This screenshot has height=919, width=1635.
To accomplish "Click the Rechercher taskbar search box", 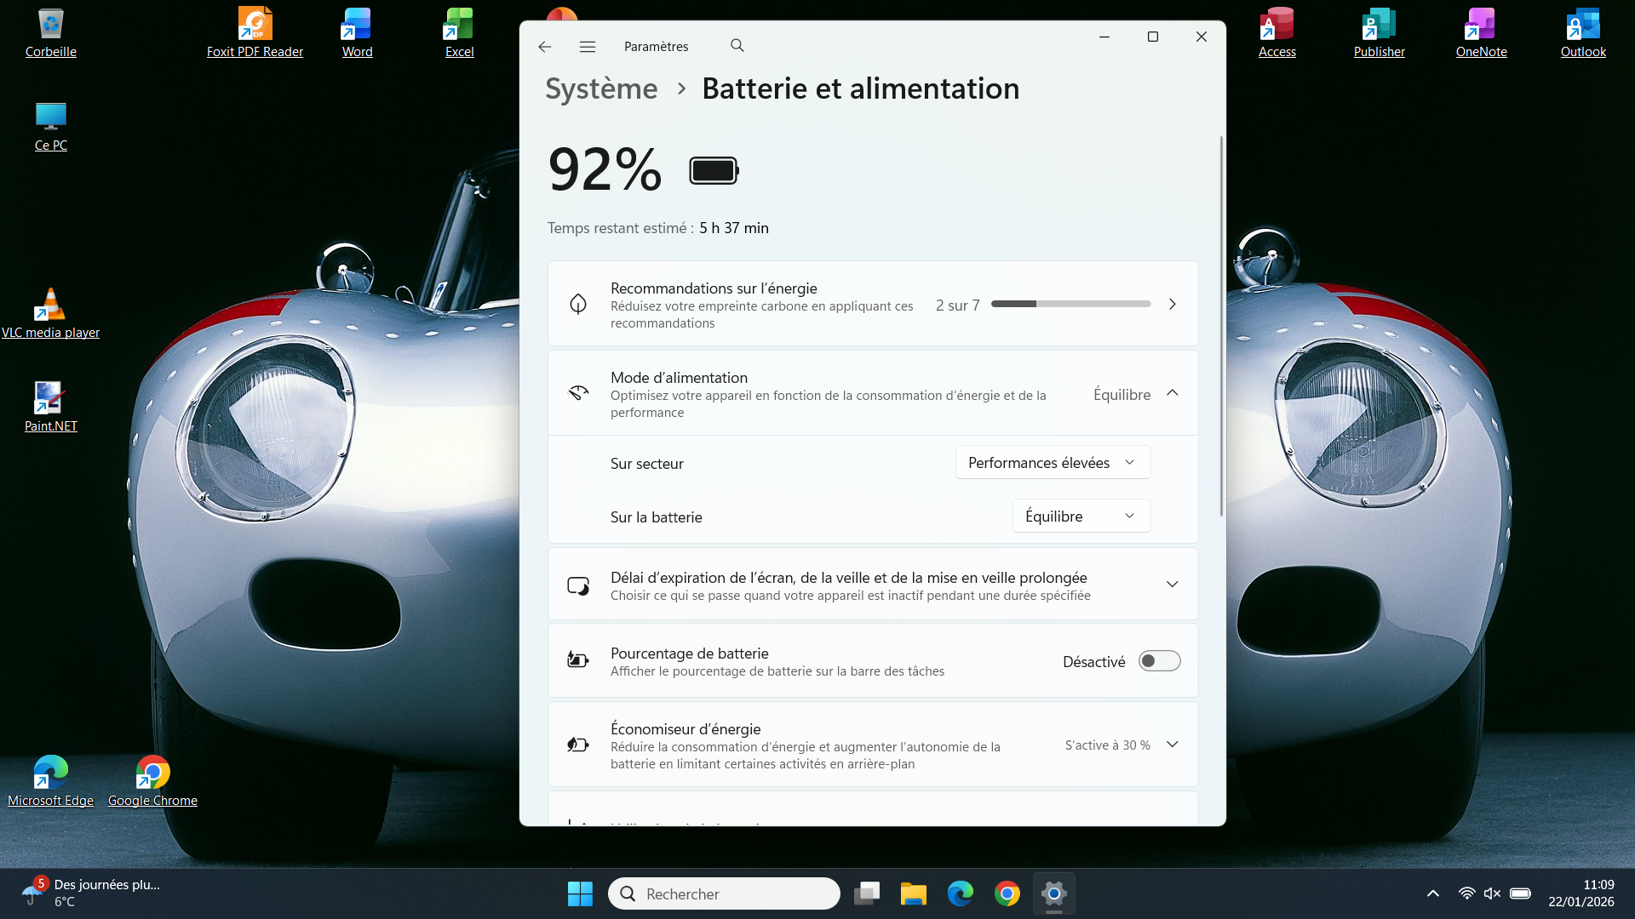I will 724,893.
